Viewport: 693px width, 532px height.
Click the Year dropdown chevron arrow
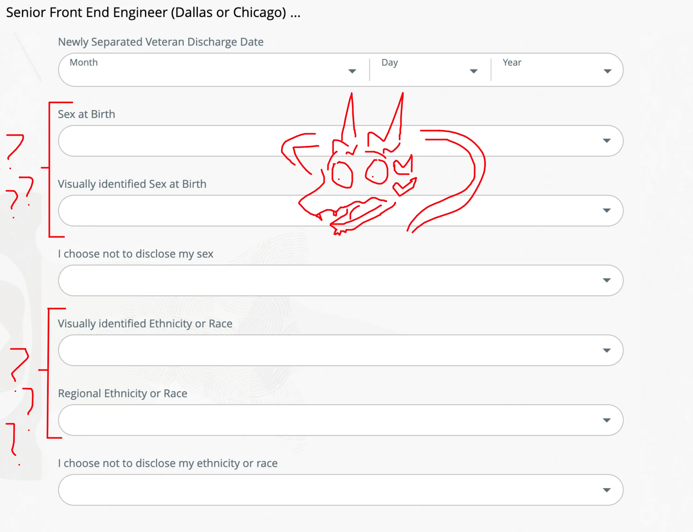pyautogui.click(x=607, y=72)
